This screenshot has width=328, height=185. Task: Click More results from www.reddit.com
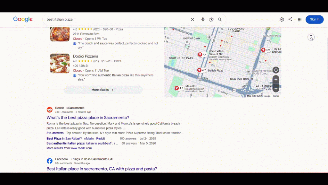[69, 148]
